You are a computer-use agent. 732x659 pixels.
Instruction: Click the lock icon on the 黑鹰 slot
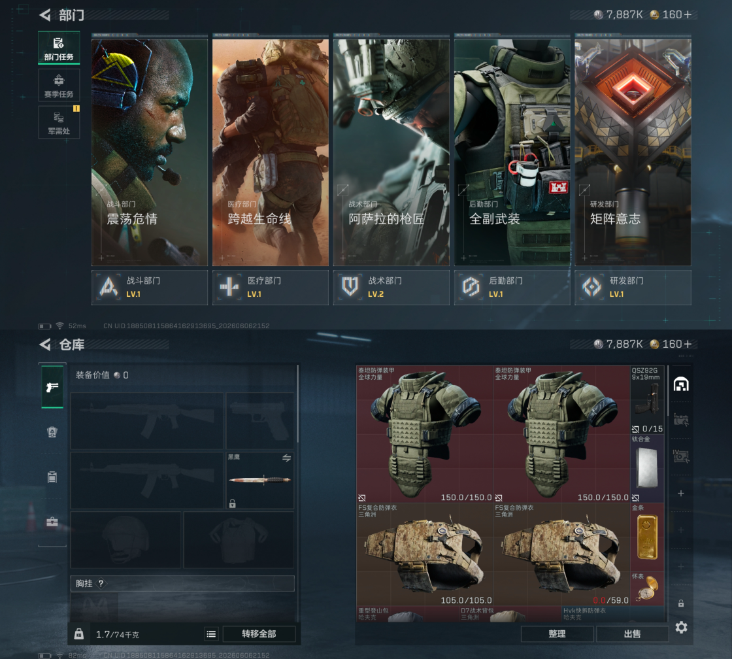[233, 503]
